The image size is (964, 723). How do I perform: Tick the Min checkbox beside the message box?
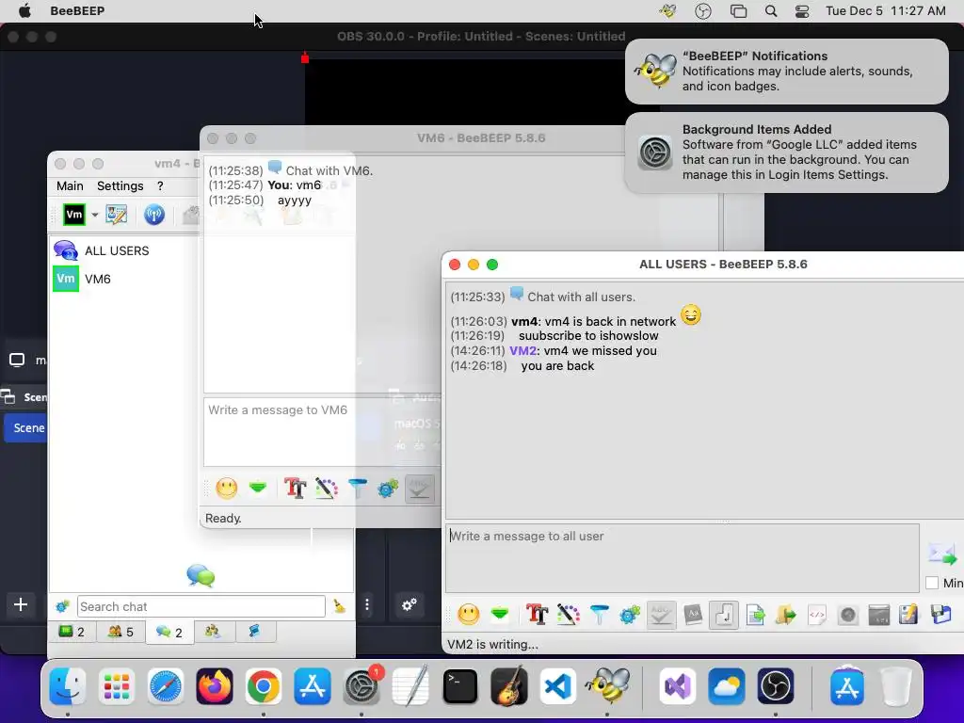click(932, 583)
